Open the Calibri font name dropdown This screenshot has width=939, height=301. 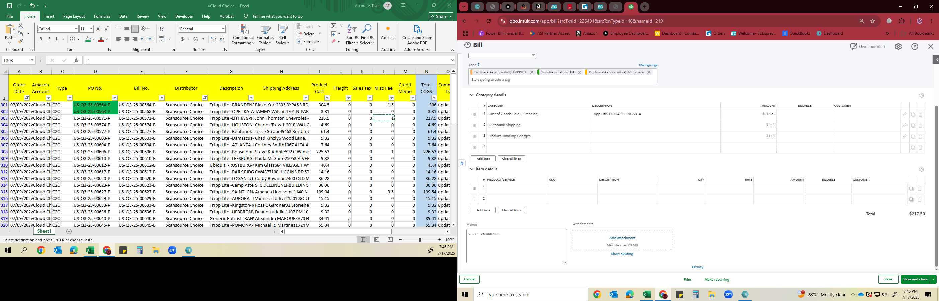click(76, 29)
